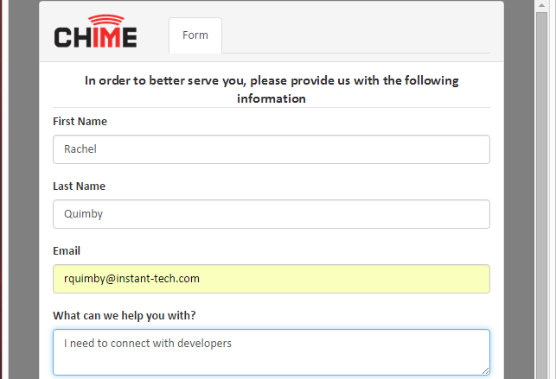This screenshot has width=556, height=379.
Task: Focus the Last Name field containing Quimby
Action: click(x=272, y=214)
